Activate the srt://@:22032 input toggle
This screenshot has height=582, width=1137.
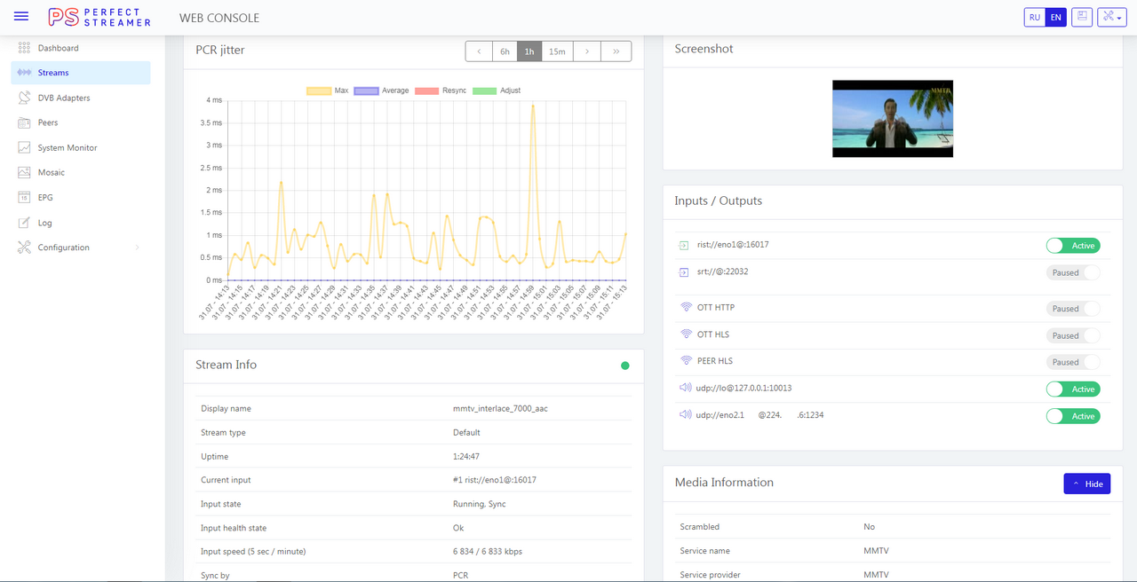click(x=1072, y=272)
